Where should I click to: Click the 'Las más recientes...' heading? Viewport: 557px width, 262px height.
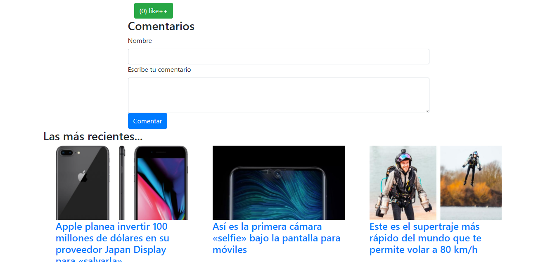click(x=93, y=136)
